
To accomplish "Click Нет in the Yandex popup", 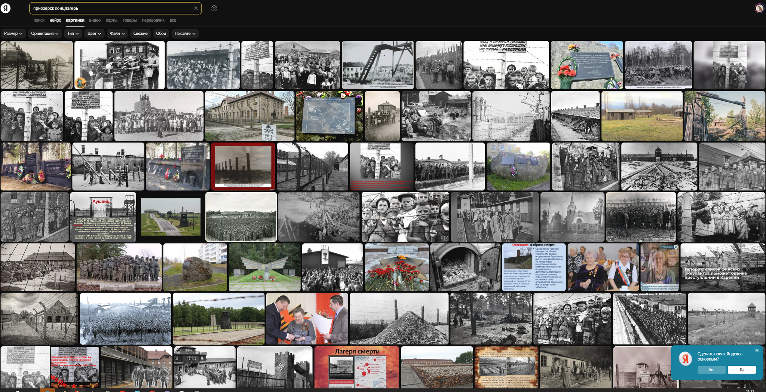I will tap(711, 370).
